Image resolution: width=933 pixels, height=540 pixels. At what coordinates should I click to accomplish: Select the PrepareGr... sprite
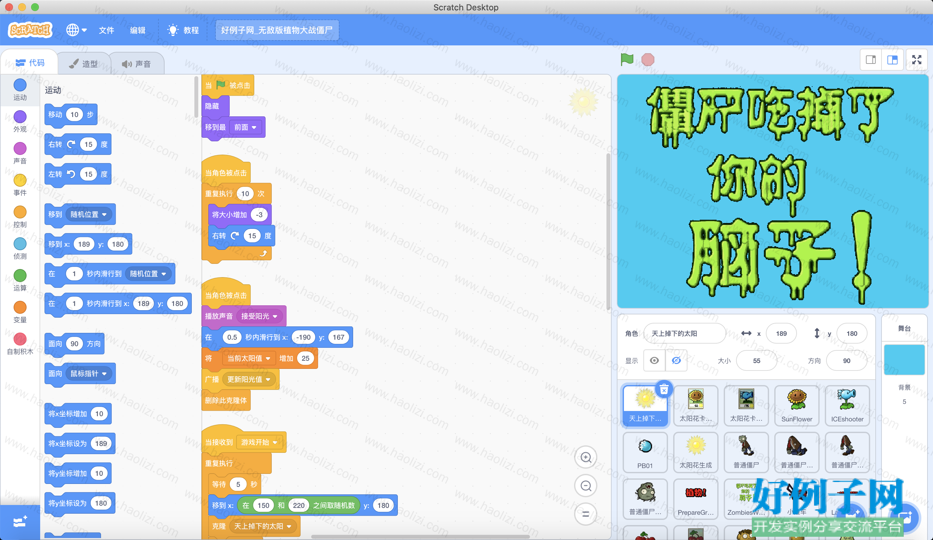point(696,499)
